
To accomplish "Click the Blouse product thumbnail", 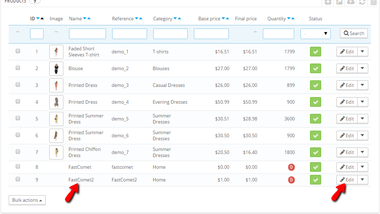I will (56, 69).
